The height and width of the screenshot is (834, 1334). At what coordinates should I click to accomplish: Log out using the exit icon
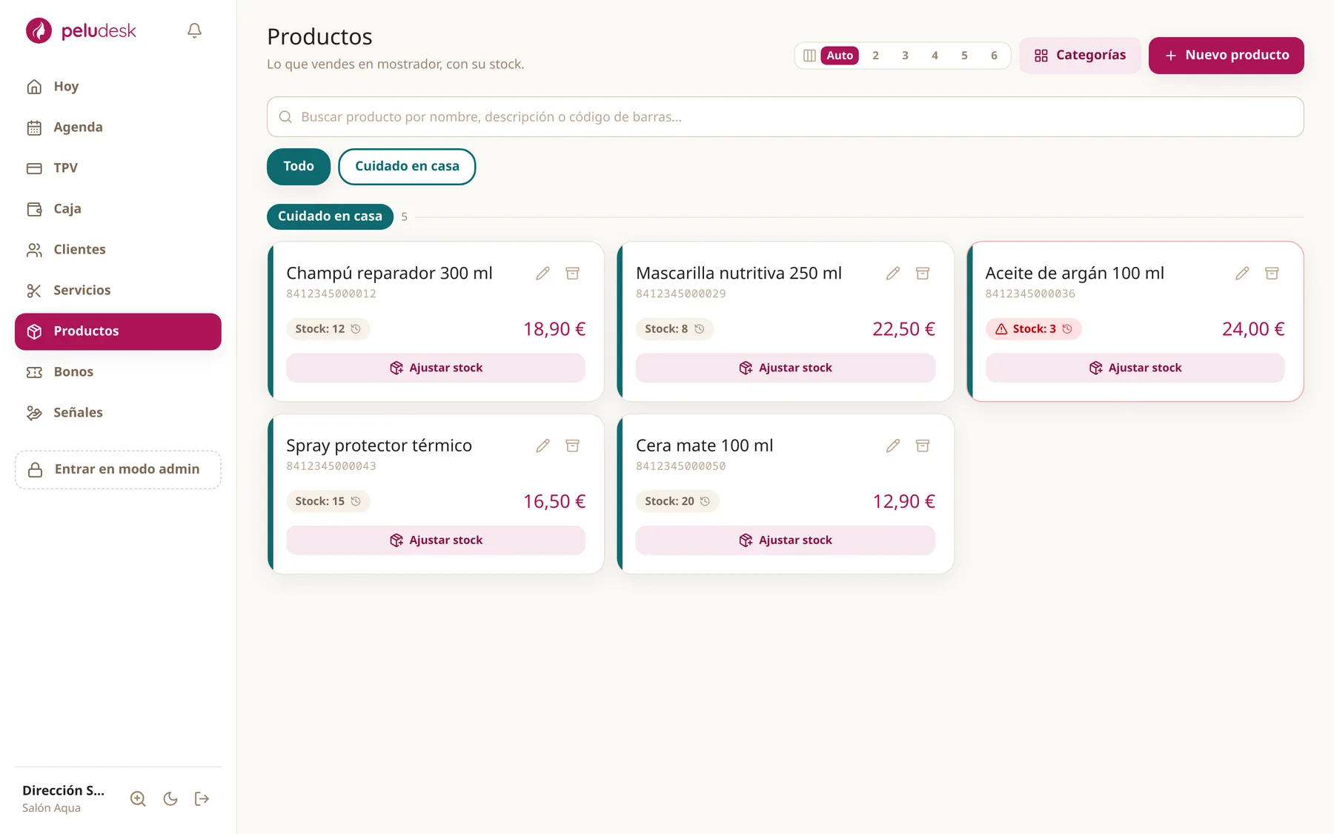202,798
